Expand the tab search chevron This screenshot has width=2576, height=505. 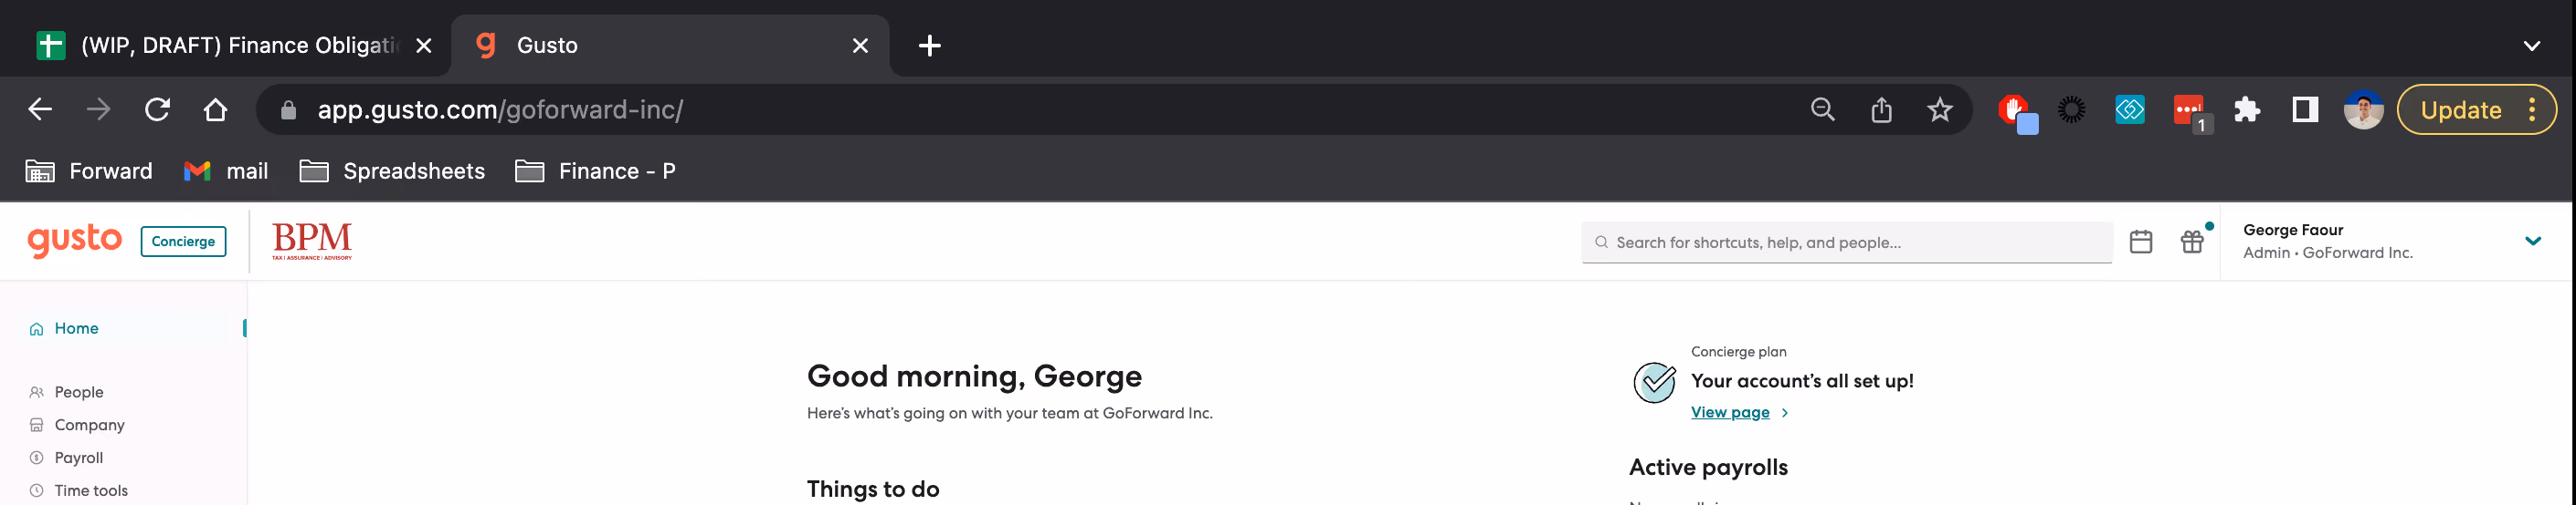(x=2531, y=46)
